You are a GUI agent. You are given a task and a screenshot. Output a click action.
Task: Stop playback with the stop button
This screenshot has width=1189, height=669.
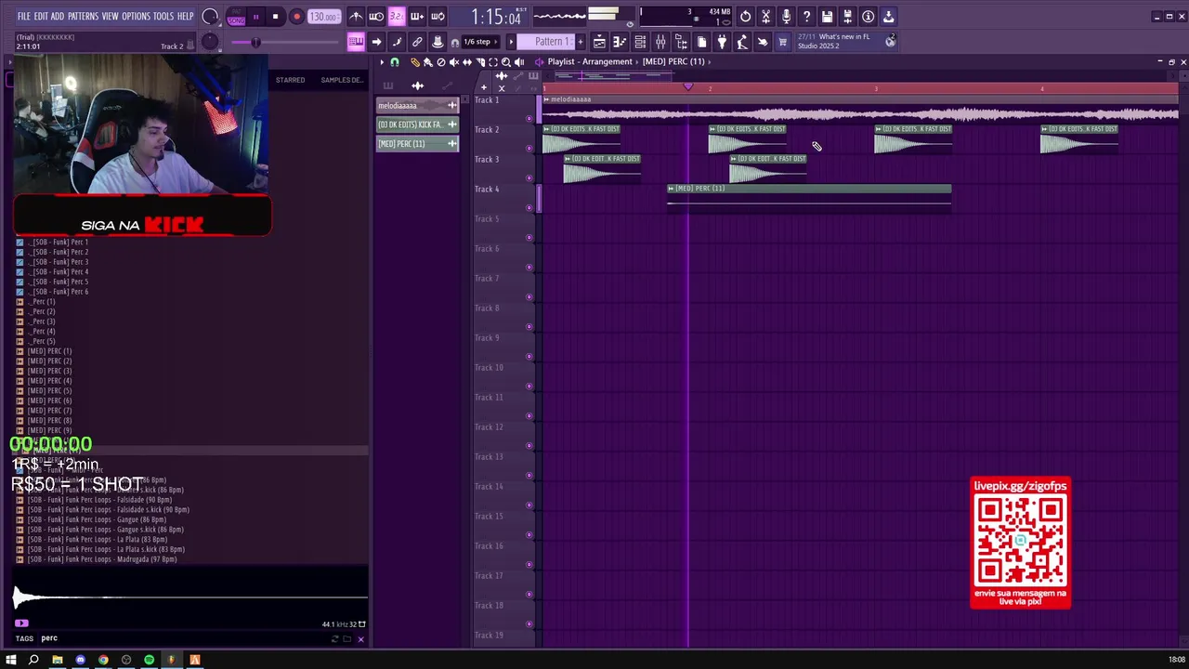(x=275, y=17)
